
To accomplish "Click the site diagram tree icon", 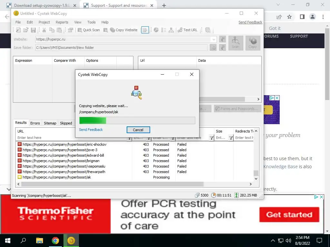I will coord(171,30).
